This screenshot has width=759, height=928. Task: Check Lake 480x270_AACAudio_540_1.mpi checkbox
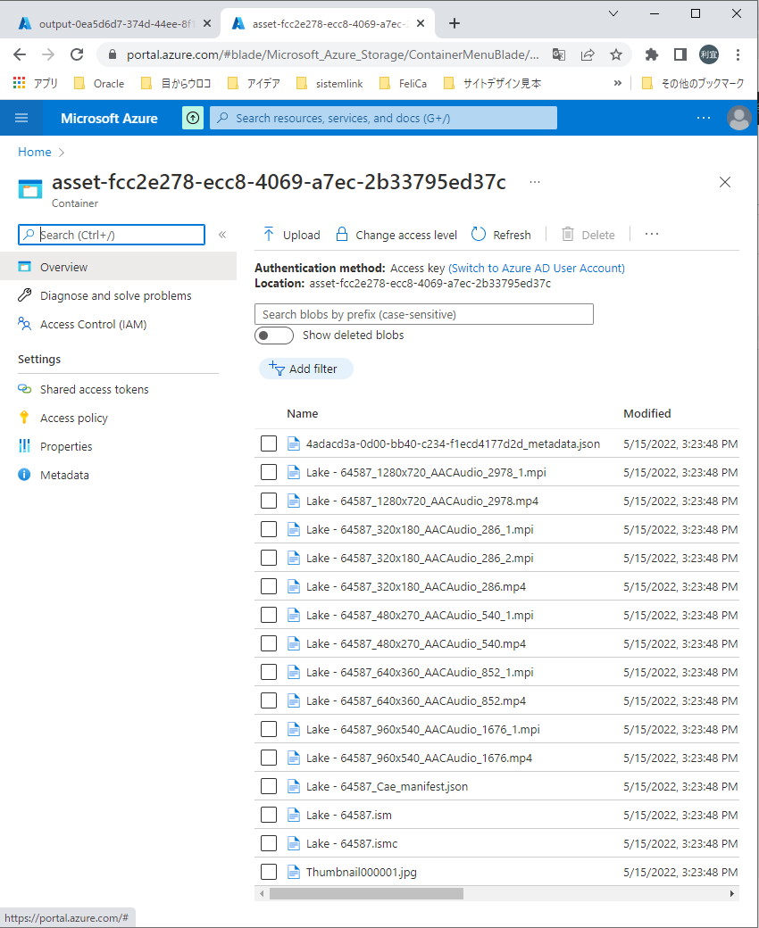(269, 615)
